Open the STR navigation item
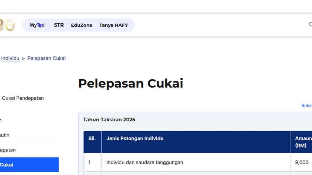Screen dimensions: 312x175 coord(59,25)
